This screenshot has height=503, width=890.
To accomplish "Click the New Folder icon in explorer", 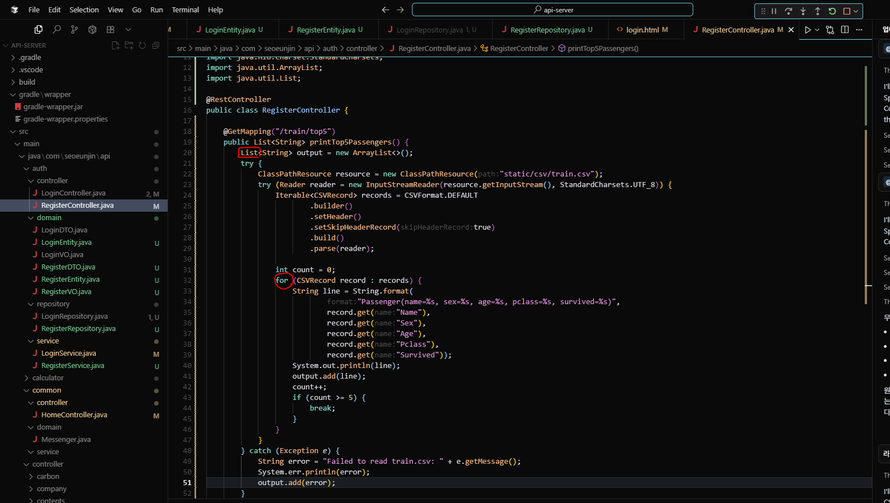I will click(129, 45).
